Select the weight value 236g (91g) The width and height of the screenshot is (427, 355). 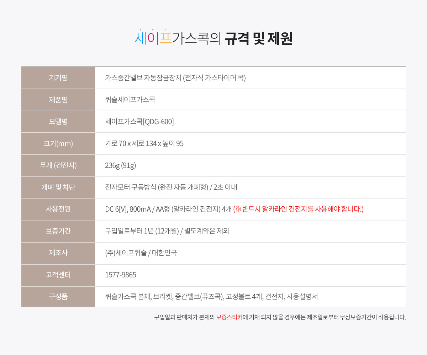(121, 165)
